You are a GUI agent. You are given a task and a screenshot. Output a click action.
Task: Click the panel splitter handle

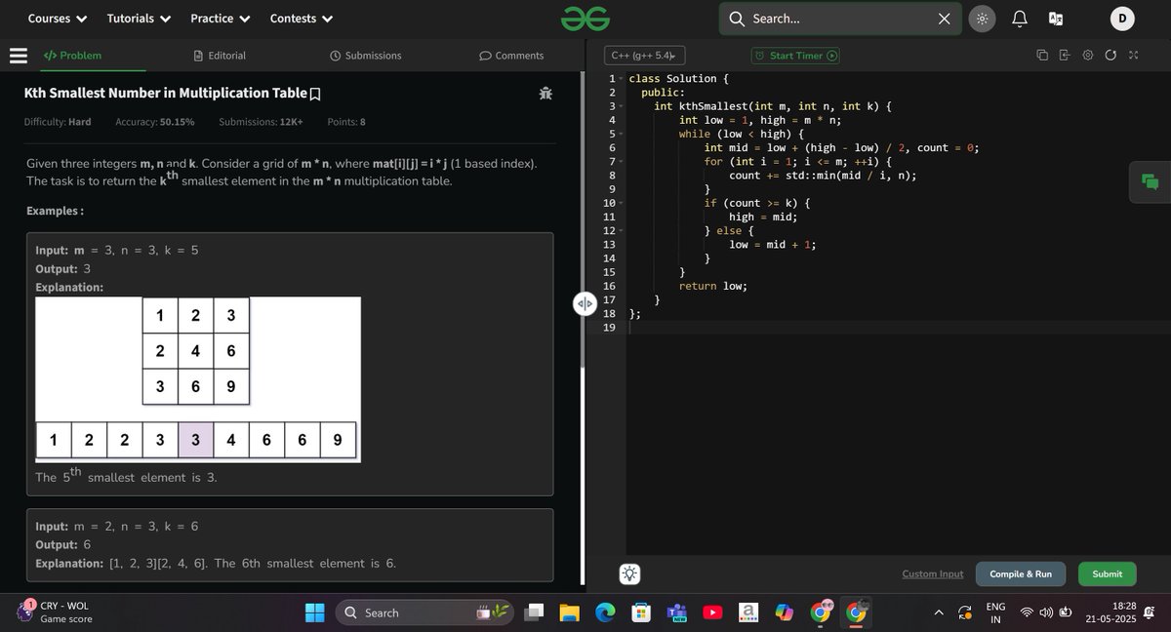pyautogui.click(x=584, y=303)
